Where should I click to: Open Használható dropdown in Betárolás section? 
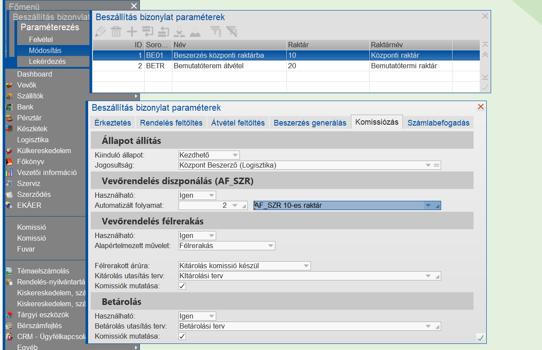(x=212, y=316)
